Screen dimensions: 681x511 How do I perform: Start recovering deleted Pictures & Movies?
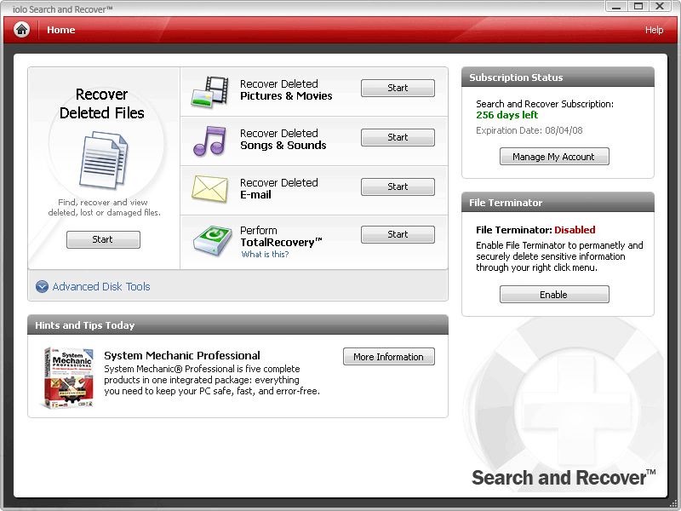pyautogui.click(x=398, y=88)
